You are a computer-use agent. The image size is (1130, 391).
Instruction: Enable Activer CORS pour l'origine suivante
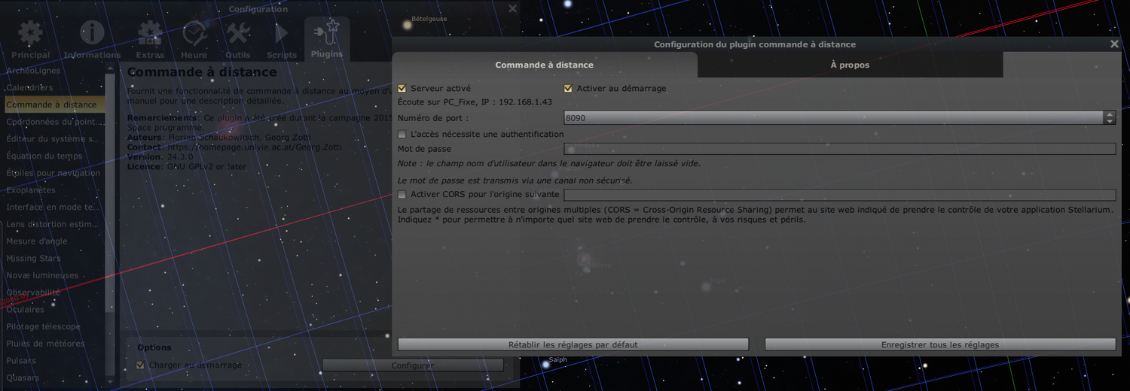[402, 195]
